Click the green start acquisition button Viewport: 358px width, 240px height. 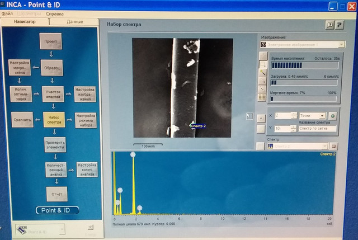pos(333,116)
